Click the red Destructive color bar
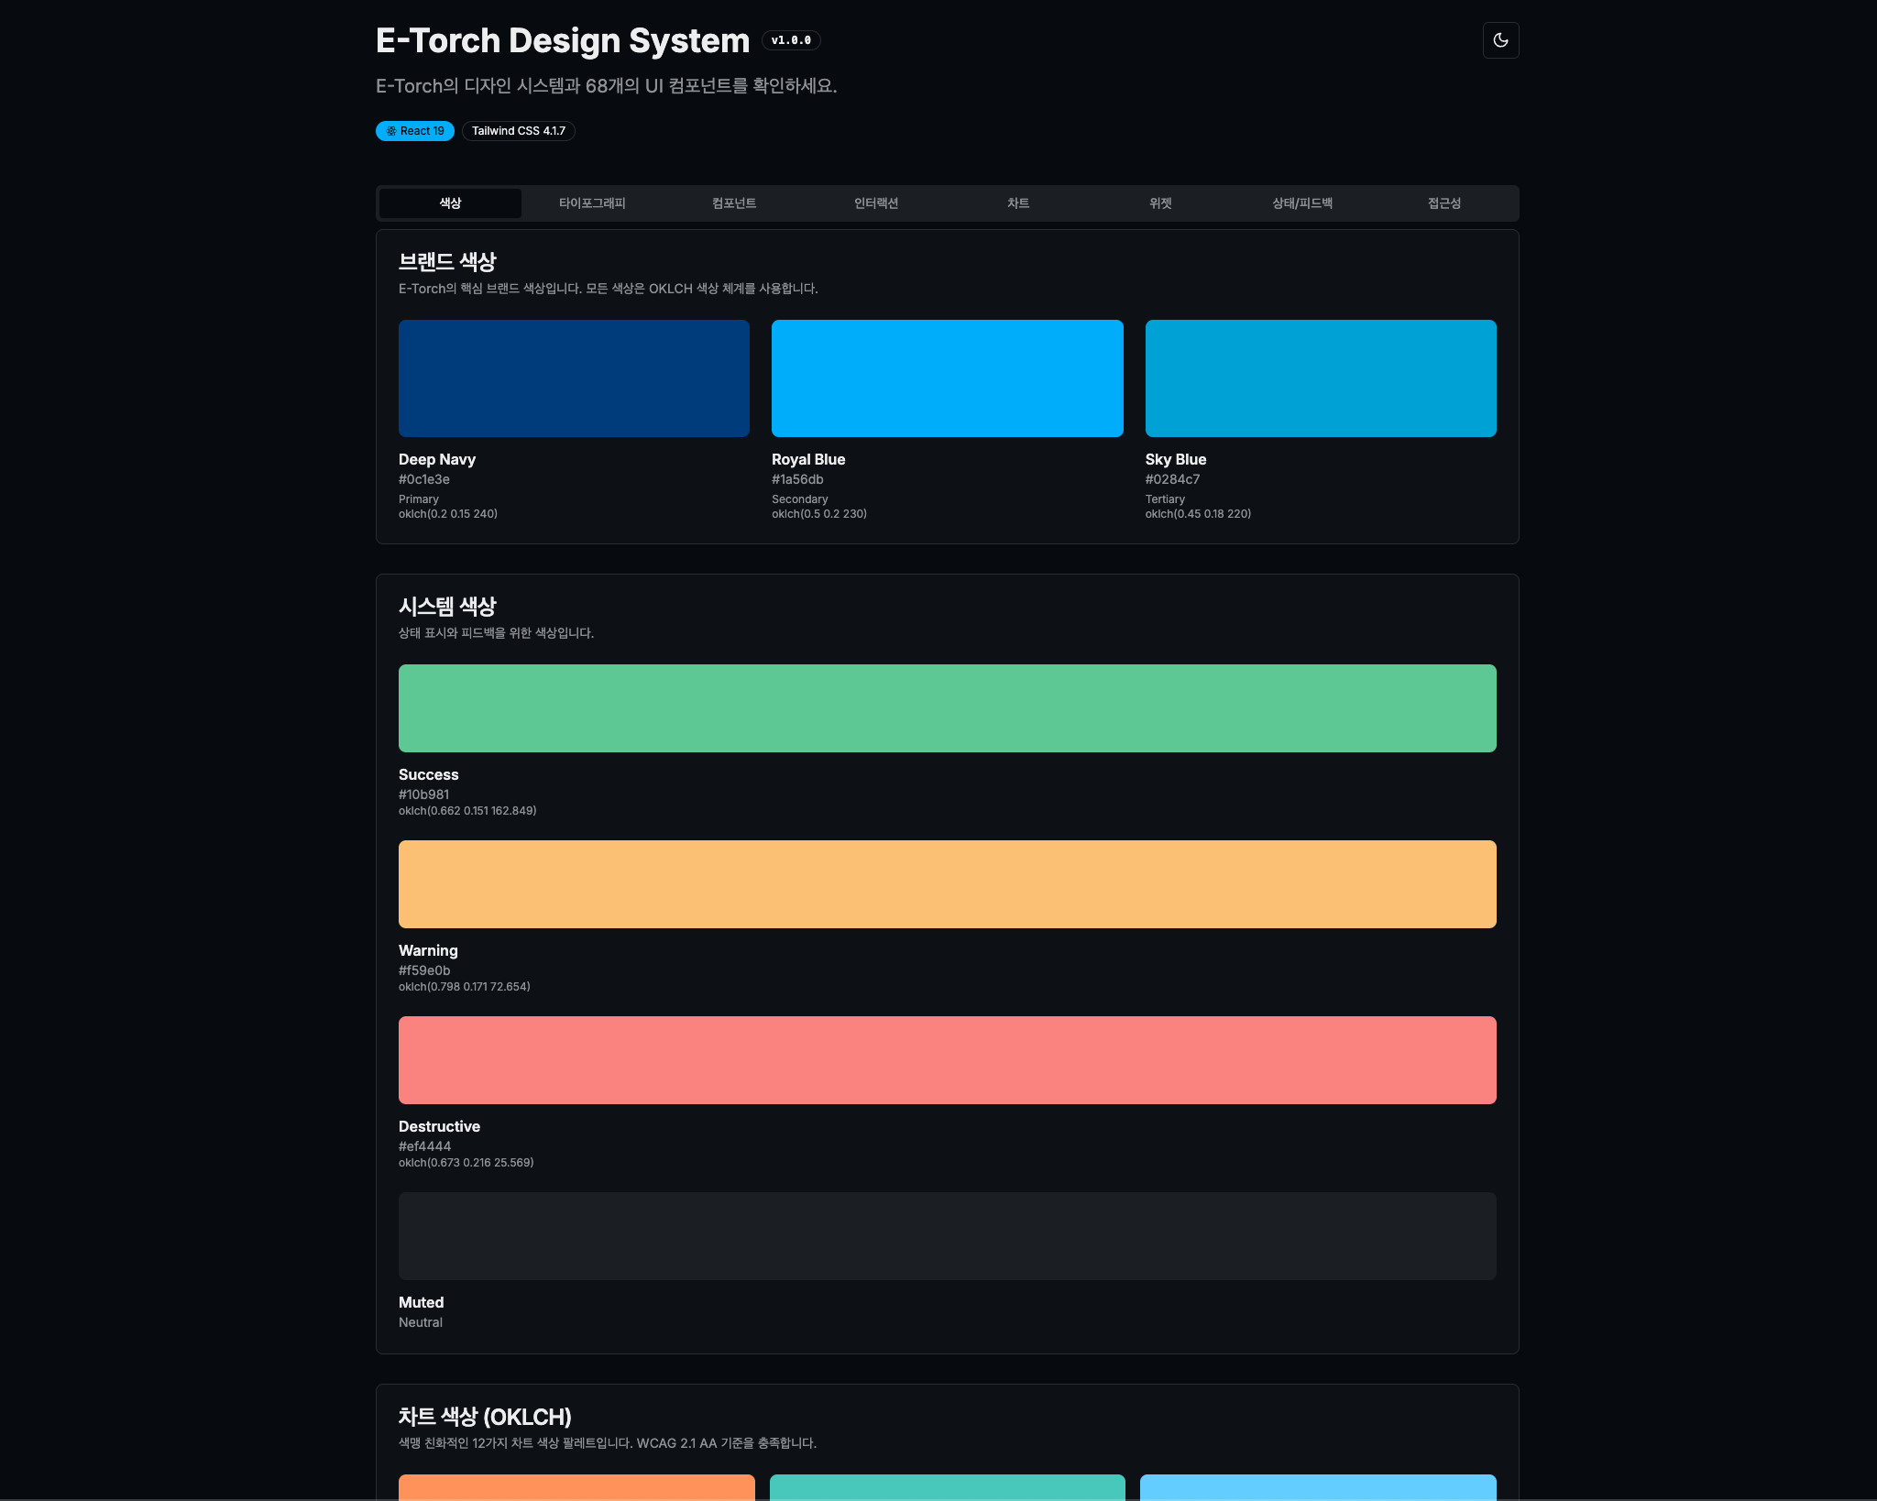 (947, 1060)
